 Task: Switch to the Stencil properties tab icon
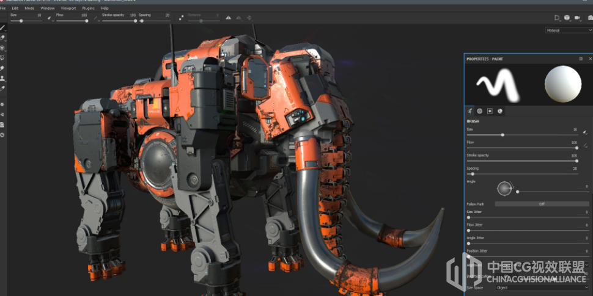point(490,111)
